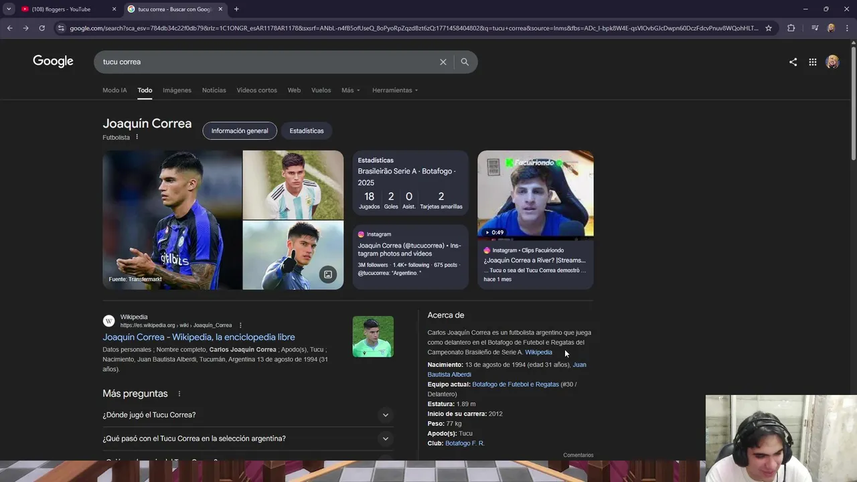Click the media control icon in toolbar
Viewport: 857px width, 482px height.
(815, 28)
